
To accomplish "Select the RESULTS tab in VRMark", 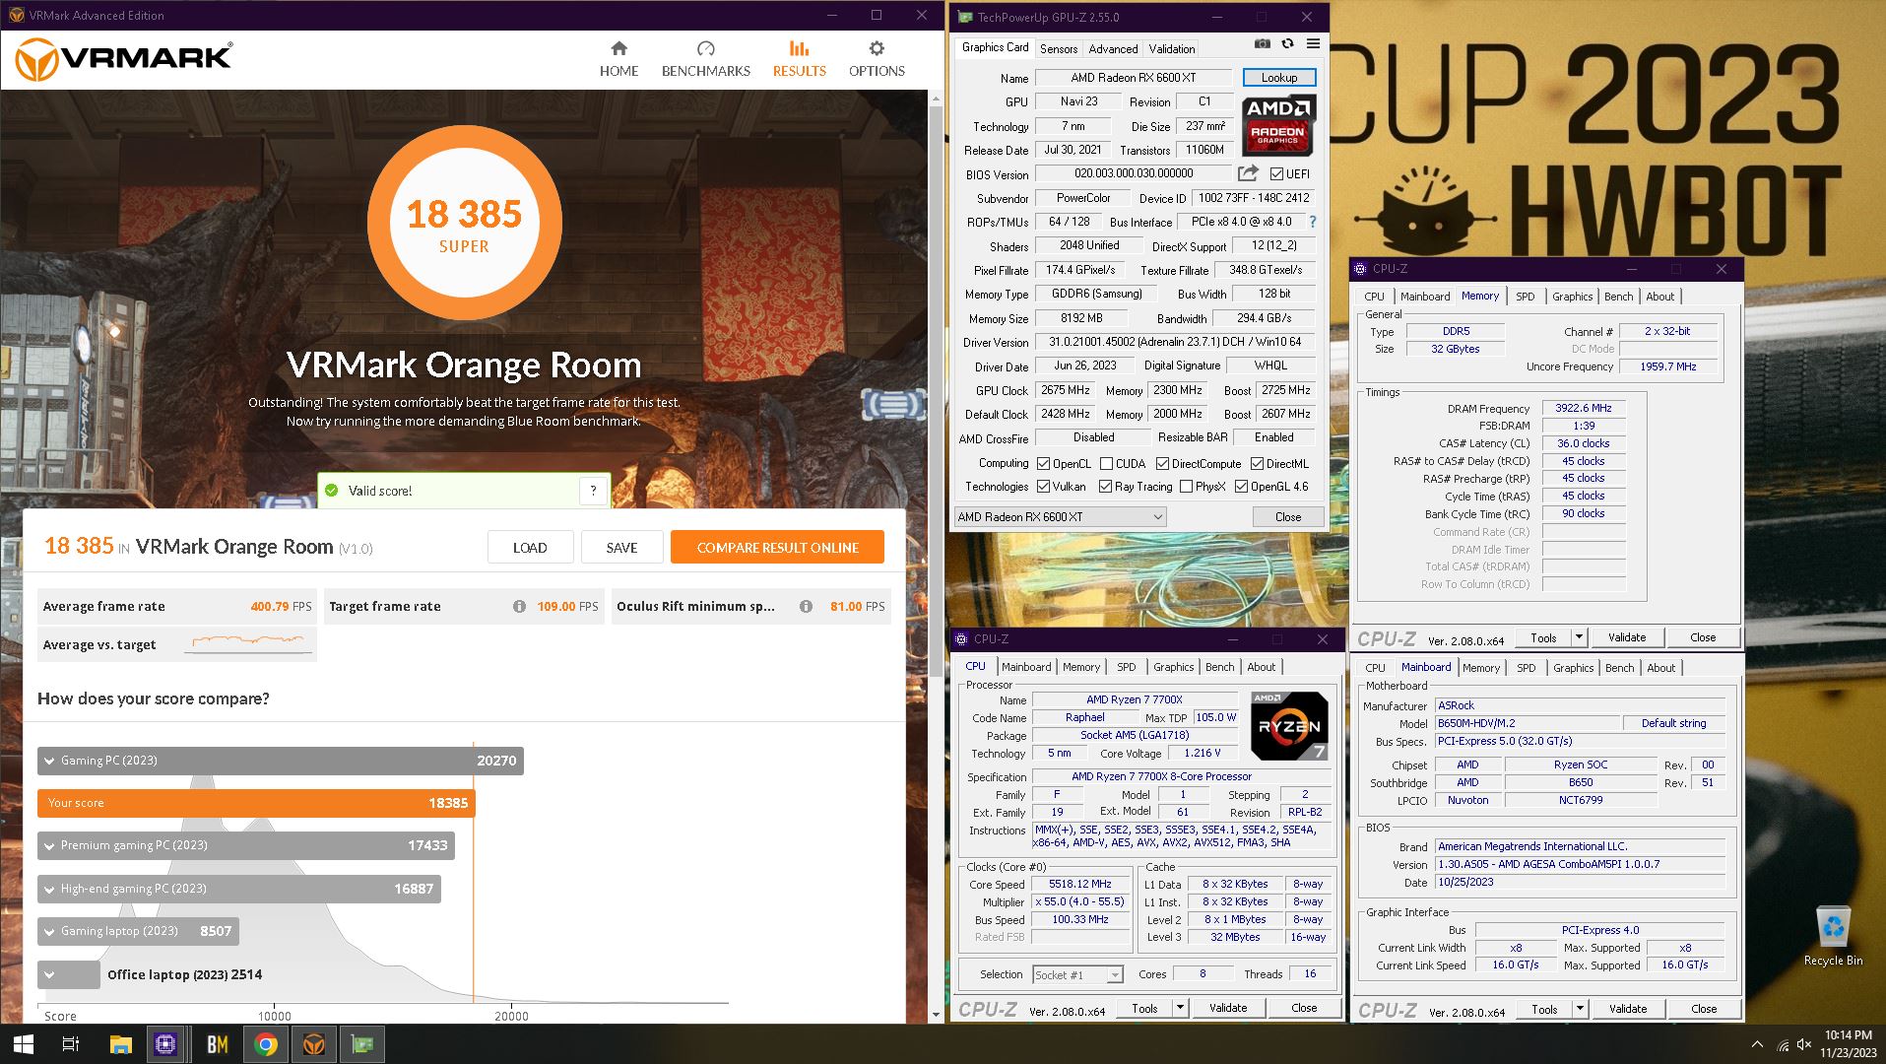I will [799, 59].
